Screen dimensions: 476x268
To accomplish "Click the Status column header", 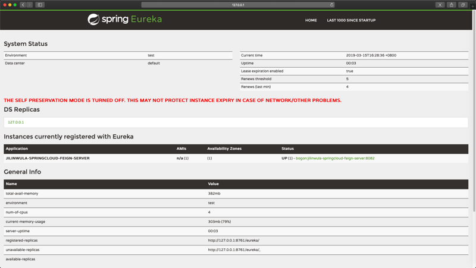I will point(287,149).
